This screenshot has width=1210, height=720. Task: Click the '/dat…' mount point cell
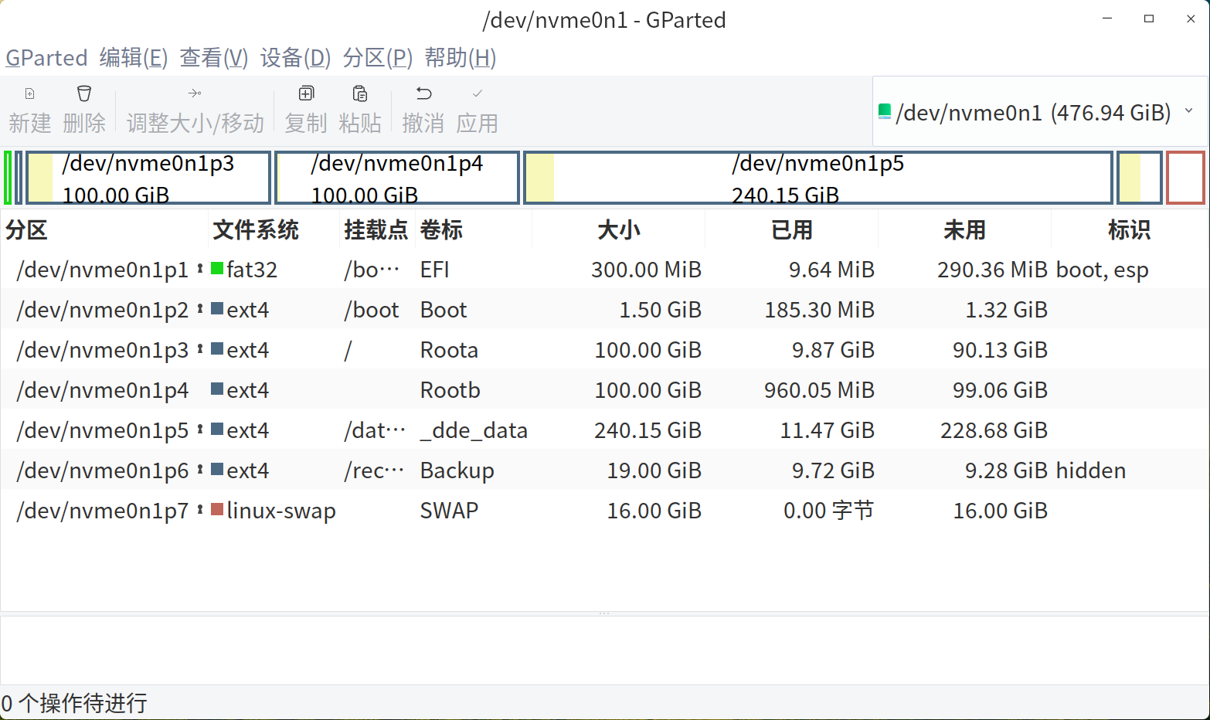click(x=374, y=430)
